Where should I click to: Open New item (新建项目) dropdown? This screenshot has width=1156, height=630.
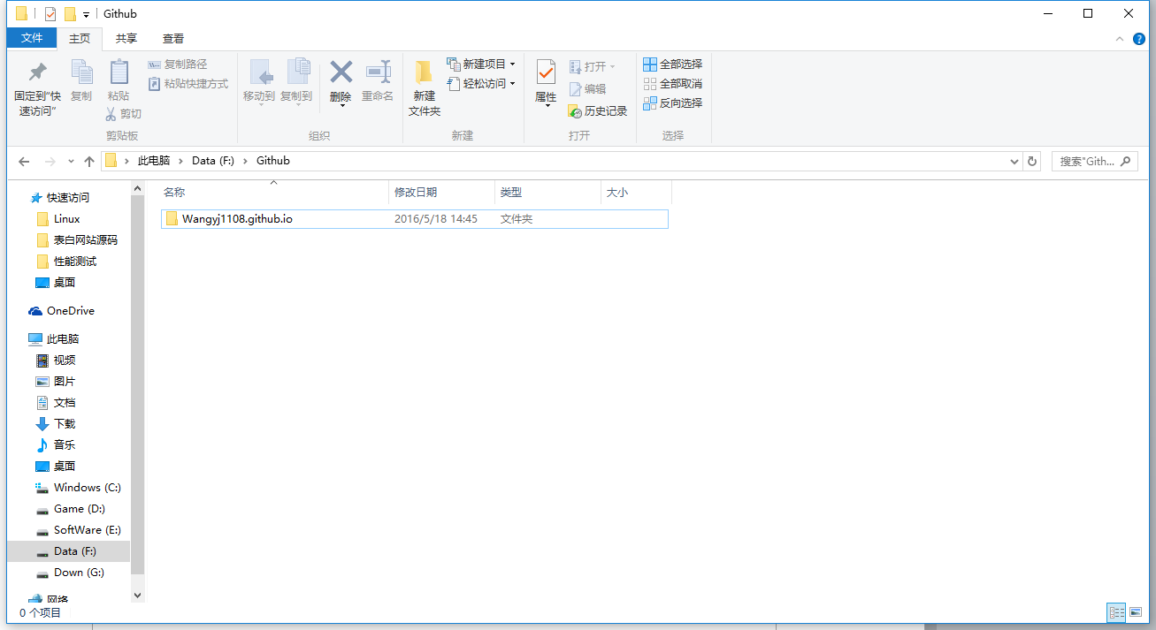(481, 65)
